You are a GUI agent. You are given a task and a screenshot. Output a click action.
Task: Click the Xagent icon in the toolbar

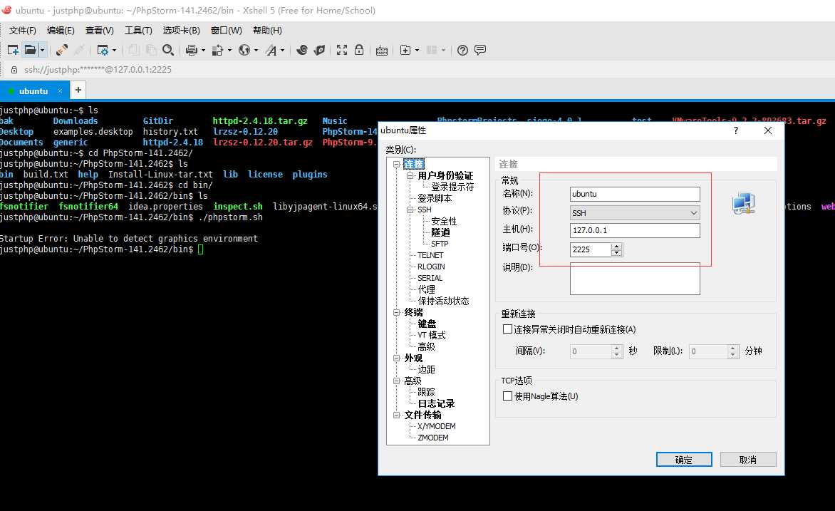pyautogui.click(x=319, y=50)
